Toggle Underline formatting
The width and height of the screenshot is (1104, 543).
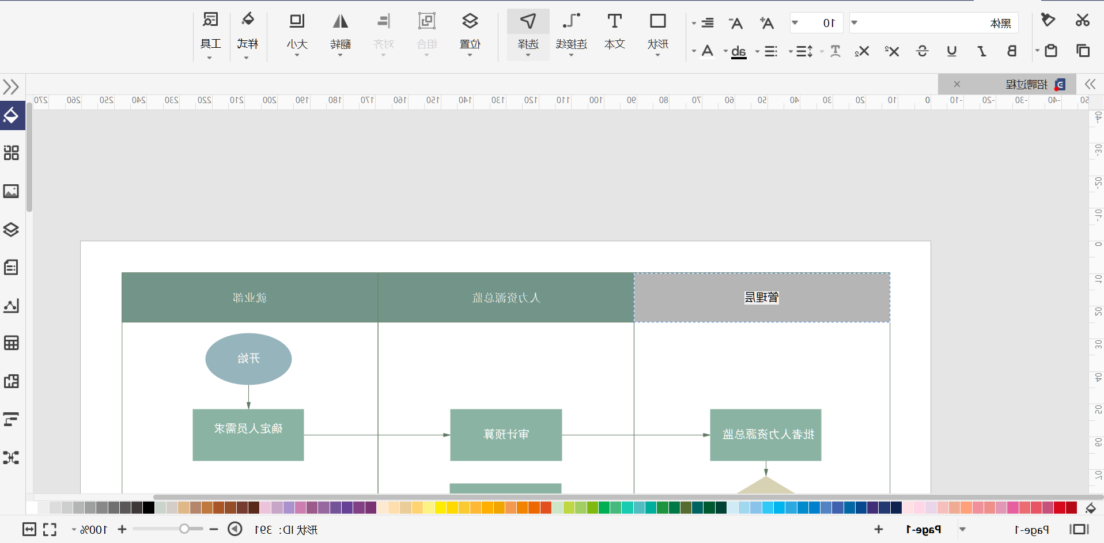(952, 51)
